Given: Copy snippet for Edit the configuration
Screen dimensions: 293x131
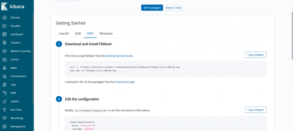Looking at the screenshot, I should point(256,110).
